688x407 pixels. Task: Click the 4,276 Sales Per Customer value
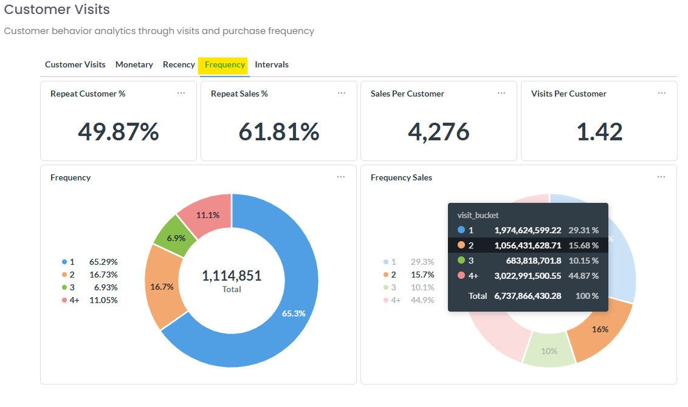coord(439,132)
